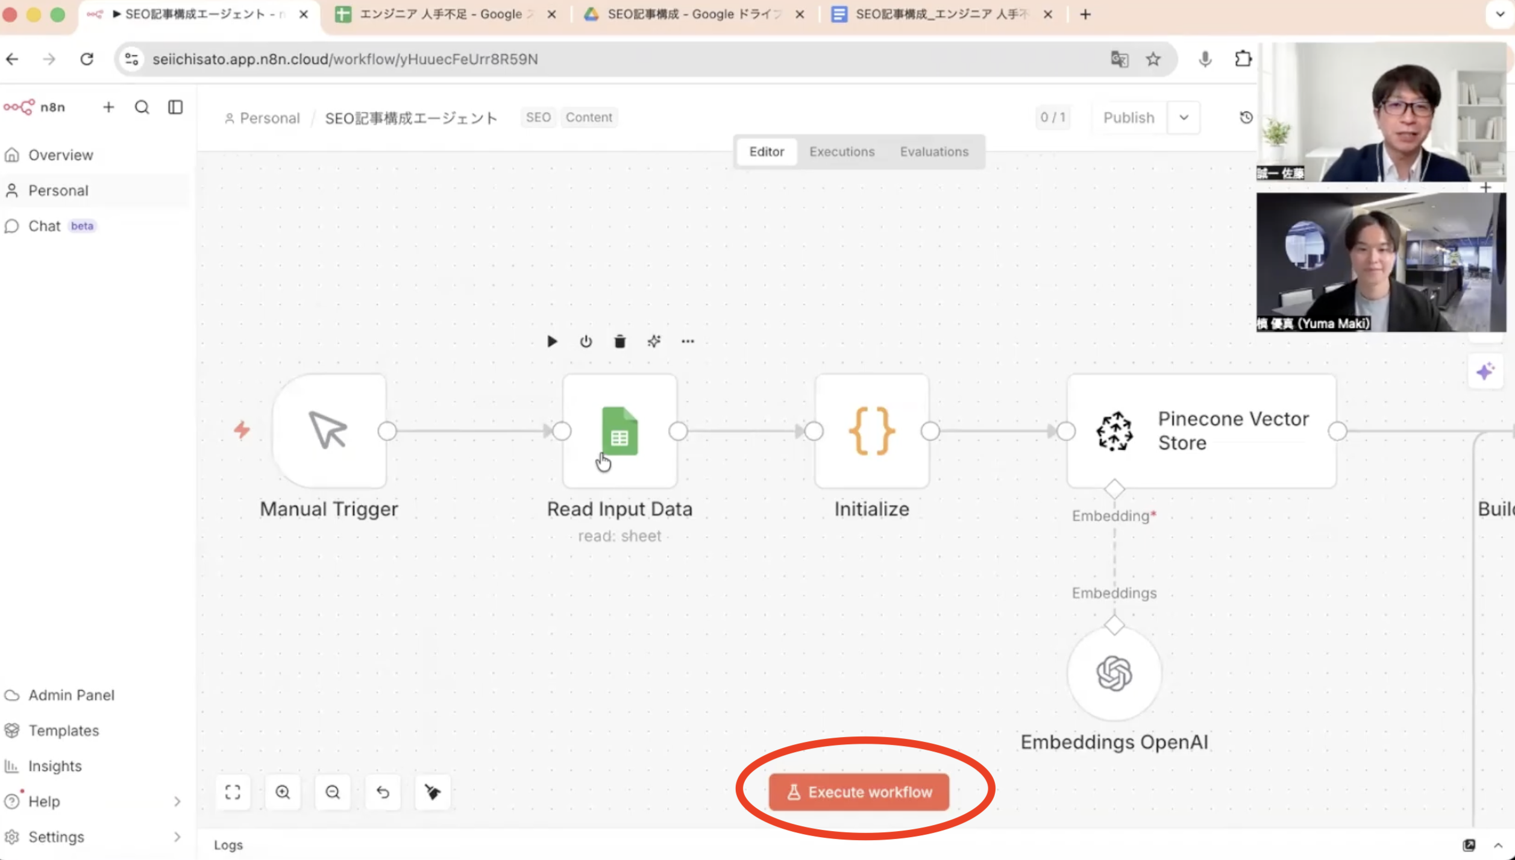Run Read Input Data node with play icon

(x=552, y=342)
